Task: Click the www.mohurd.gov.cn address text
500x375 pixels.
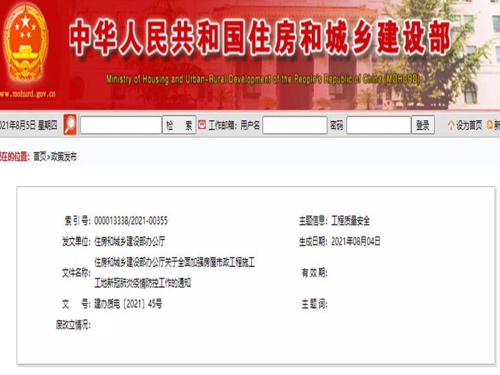Action: tap(28, 94)
